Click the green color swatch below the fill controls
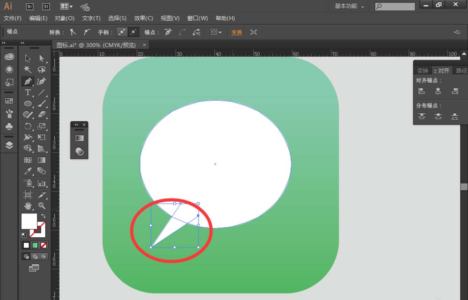Screen dimensions: 468x300 (x=34, y=245)
